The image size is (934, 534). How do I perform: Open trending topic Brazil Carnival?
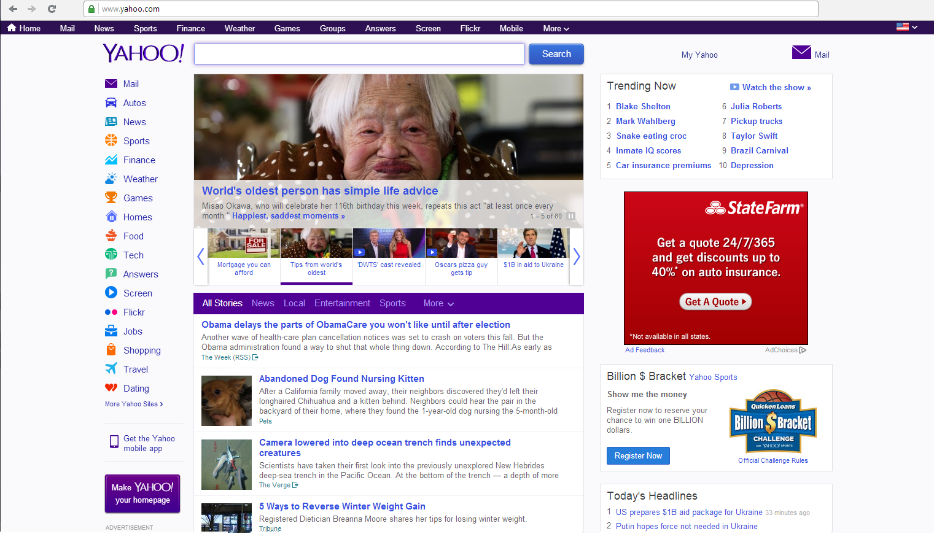[760, 150]
